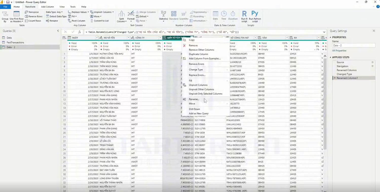Collapse the Queries pane
Image resolution: width=380 pixels, height=192 pixels.
tap(58, 31)
